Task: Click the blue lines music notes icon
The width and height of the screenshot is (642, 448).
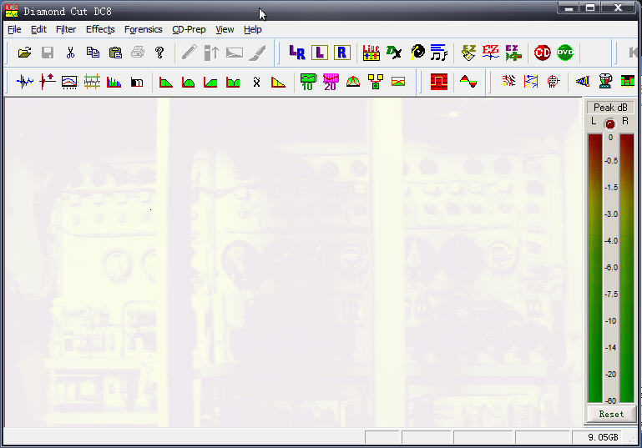Action: 439,53
